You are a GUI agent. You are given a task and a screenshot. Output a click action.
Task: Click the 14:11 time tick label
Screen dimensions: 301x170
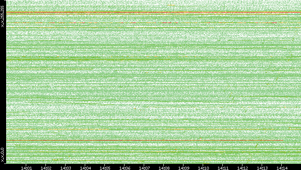[x=223, y=168]
